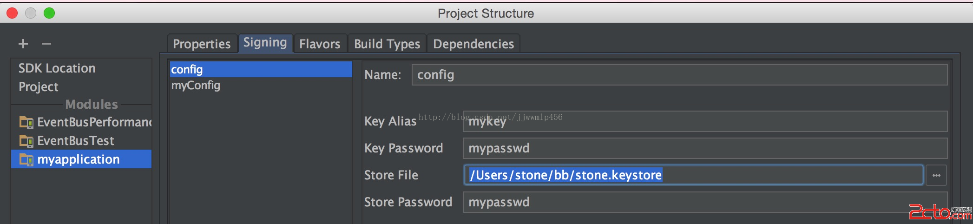
Task: Click the plus icon to add module
Action: [x=23, y=44]
